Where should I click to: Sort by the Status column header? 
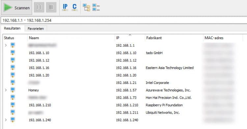[9, 38]
